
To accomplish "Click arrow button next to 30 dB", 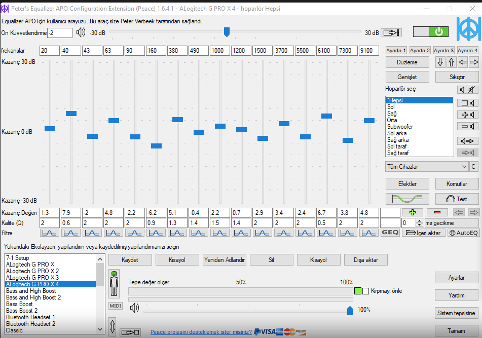I will 391,32.
